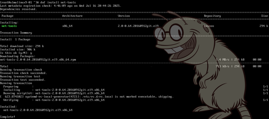Screen dimensions: 269x119
Task: Click the Repository column header
Action: 212,16
